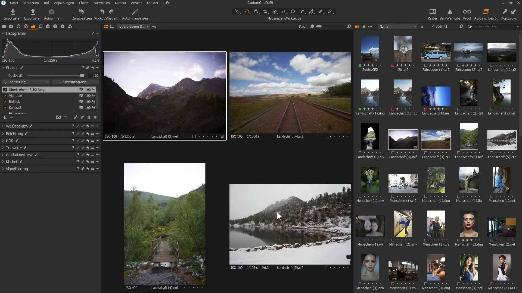Select the arrow pointer cursor tool
The width and height of the screenshot is (522, 293).
(238, 12)
